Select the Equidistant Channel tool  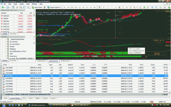(119, 7)
